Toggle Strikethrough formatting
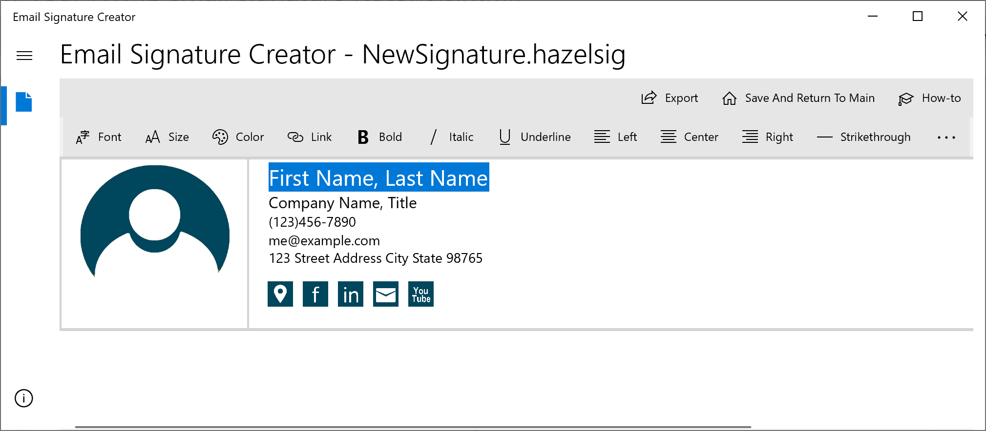This screenshot has height=431, width=986. click(x=864, y=137)
